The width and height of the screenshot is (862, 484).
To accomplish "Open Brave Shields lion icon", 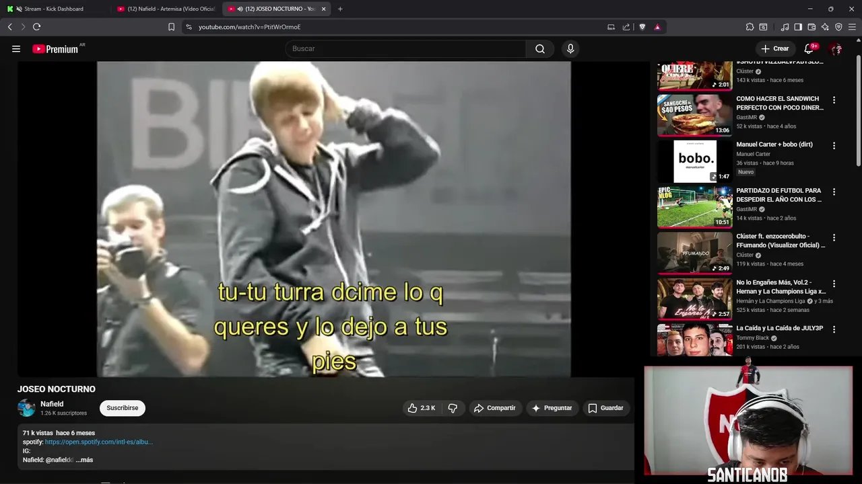I will point(642,27).
